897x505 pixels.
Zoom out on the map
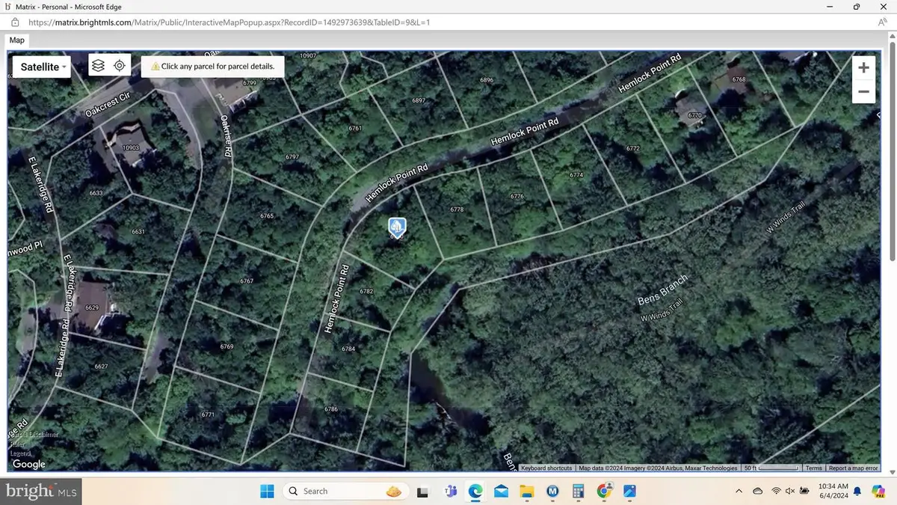click(863, 92)
